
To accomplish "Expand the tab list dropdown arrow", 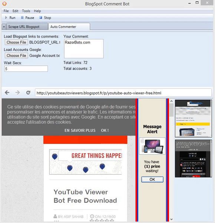I will [x=4, y=27].
